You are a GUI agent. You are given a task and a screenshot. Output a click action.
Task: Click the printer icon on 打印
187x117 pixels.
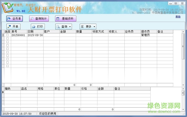coord(34,27)
